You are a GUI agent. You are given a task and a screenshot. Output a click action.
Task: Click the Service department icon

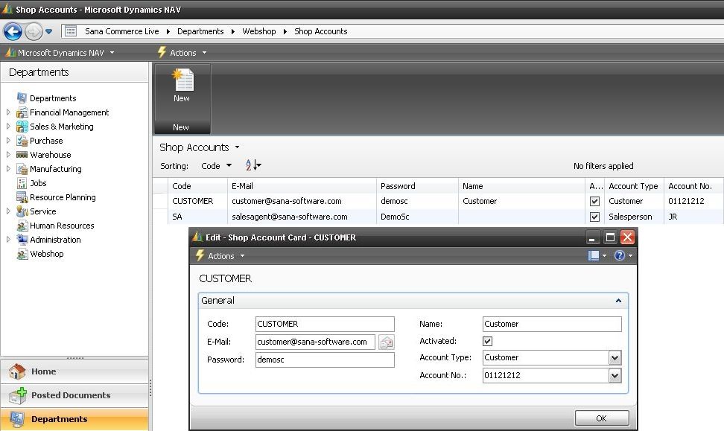[22, 211]
